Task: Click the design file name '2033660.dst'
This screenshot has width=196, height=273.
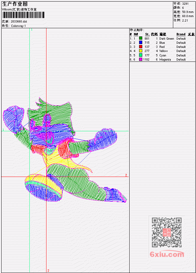Action: [x=19, y=22]
